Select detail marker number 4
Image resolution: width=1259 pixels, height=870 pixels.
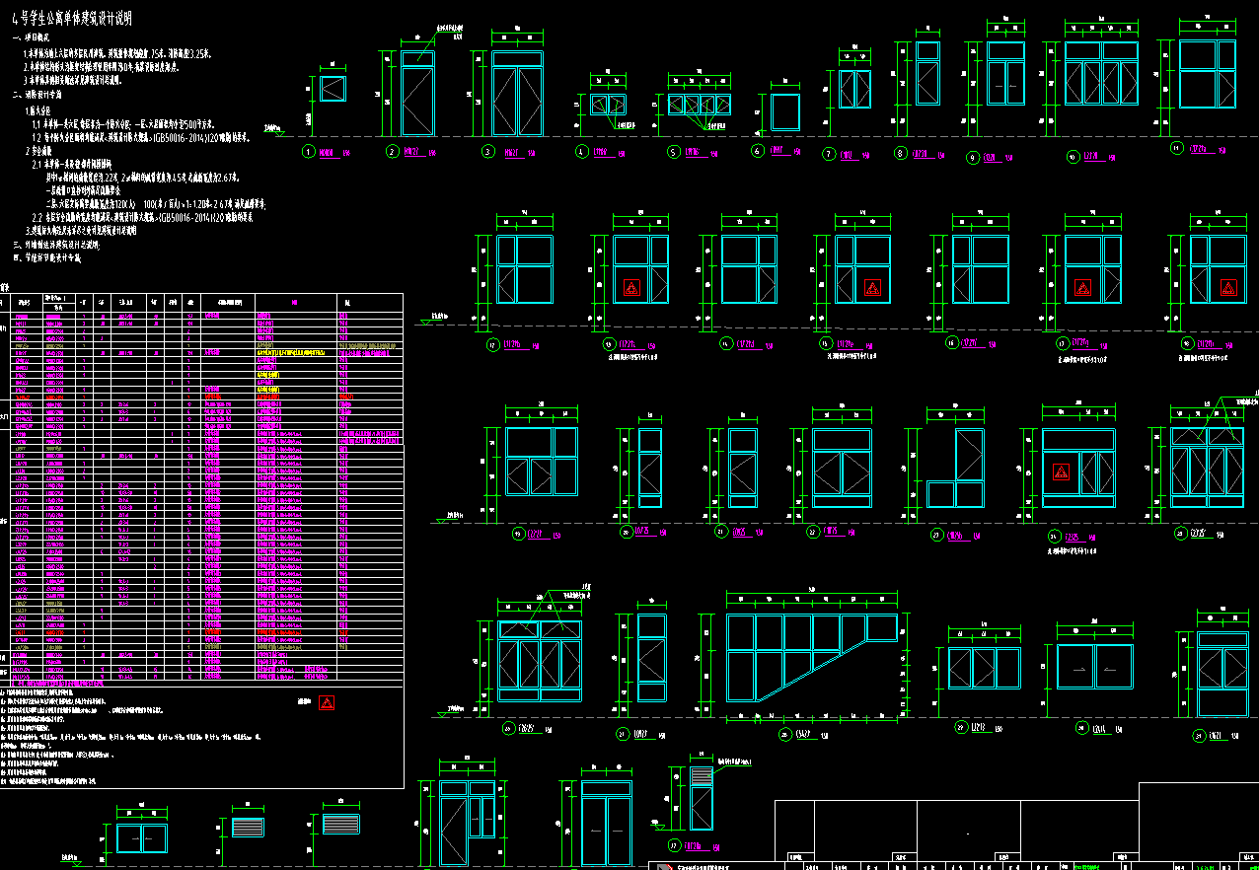point(581,152)
